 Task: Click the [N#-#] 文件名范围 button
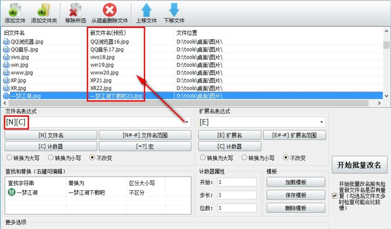[145, 135]
